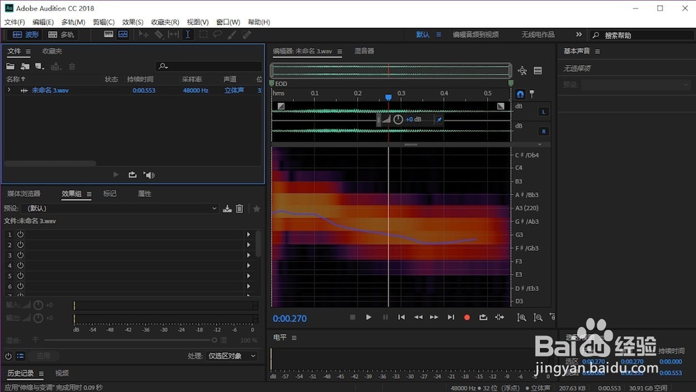Pin the HUD gain control
The height and width of the screenshot is (392, 696).
click(439, 120)
